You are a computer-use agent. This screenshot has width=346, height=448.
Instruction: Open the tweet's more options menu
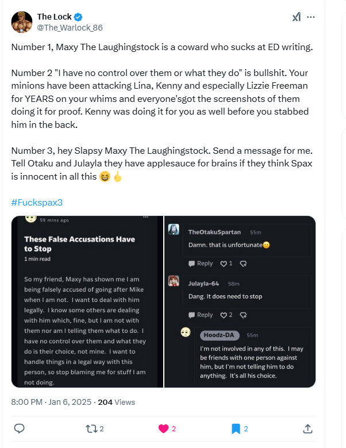tap(311, 17)
